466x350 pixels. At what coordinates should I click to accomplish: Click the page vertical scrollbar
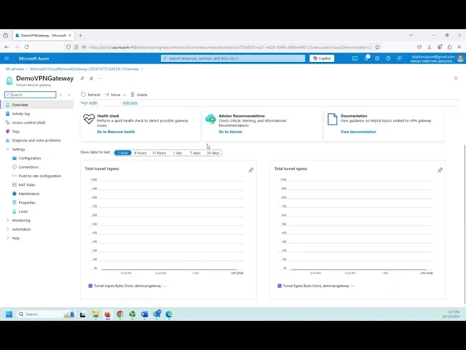coord(465,225)
